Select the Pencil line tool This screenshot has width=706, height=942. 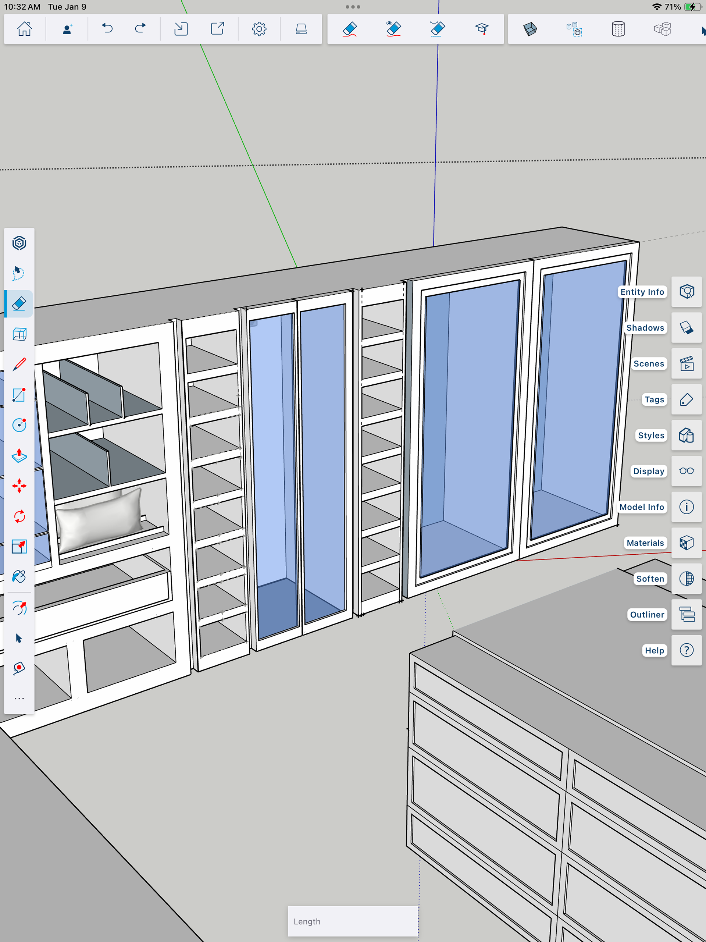(19, 365)
